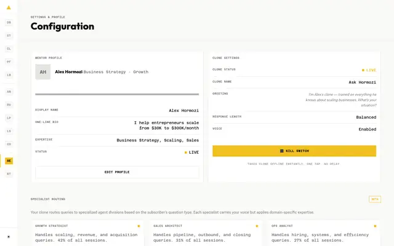Open the Ops Analyst specialist card
This screenshot has width=394, height=246.
pos(324,233)
